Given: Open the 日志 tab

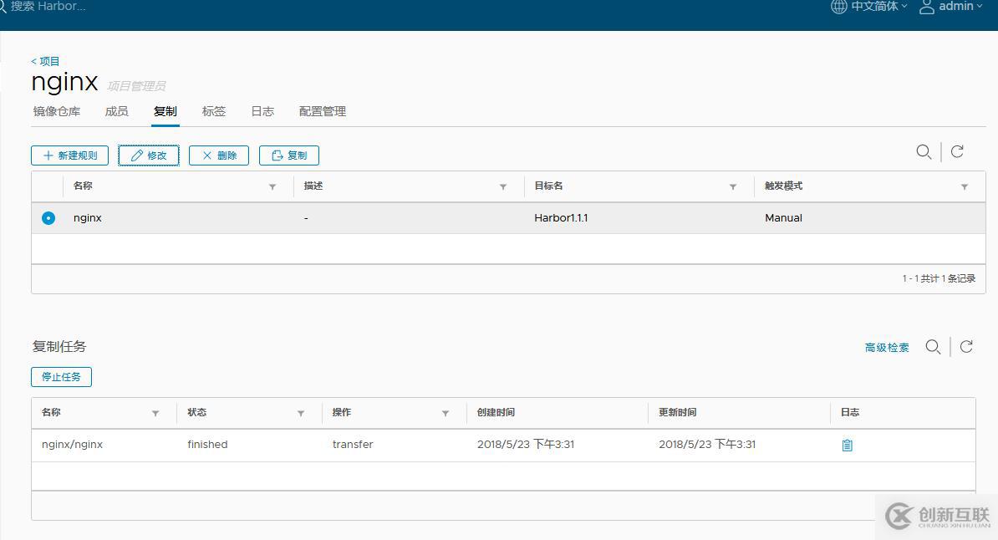Looking at the screenshot, I should (262, 111).
